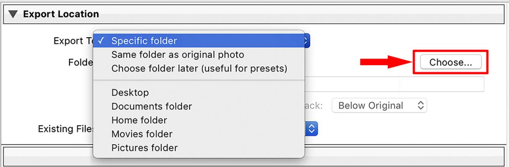Click the Export Location section title
Viewport: 509px width, 167px height.
pyautogui.click(x=61, y=15)
